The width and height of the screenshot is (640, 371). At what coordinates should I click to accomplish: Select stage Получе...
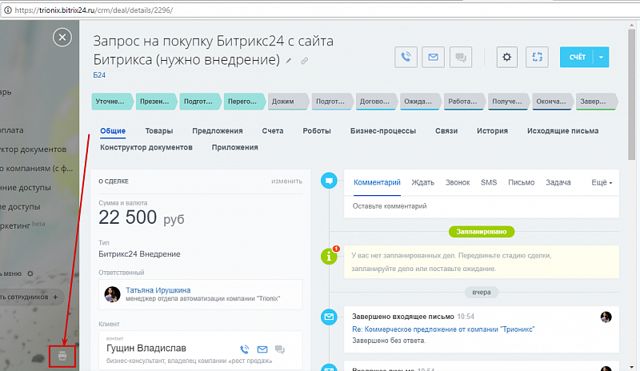point(509,102)
